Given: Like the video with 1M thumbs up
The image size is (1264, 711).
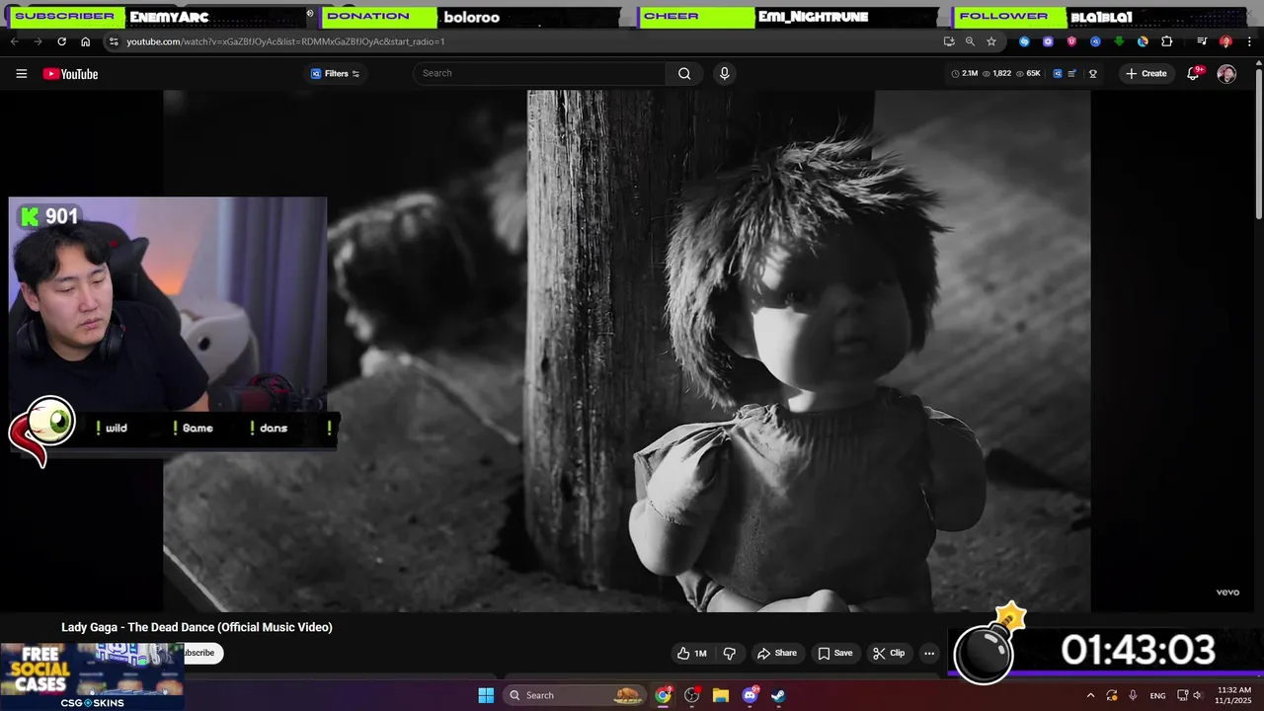Looking at the screenshot, I should pos(691,653).
